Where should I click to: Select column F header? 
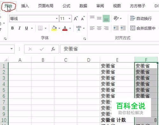click(x=146, y=60)
